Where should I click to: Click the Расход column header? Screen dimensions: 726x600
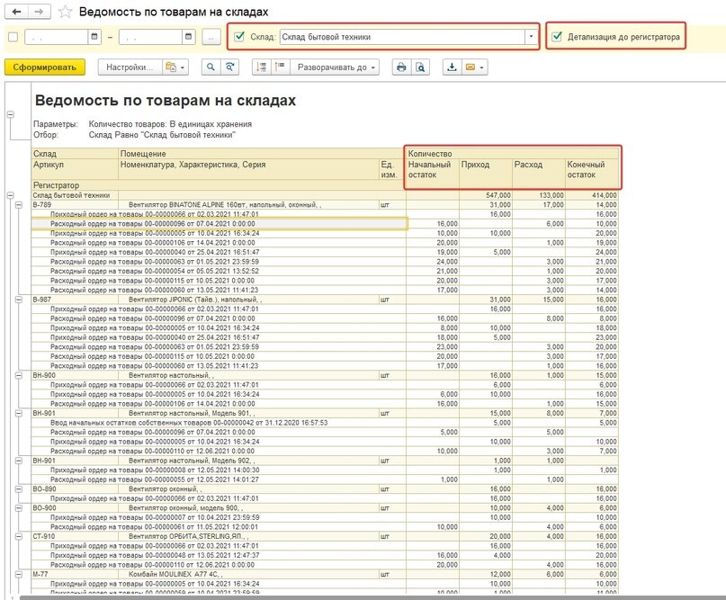tap(539, 169)
